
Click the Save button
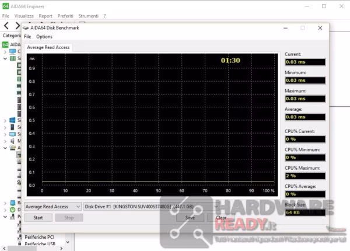[x=190, y=218]
